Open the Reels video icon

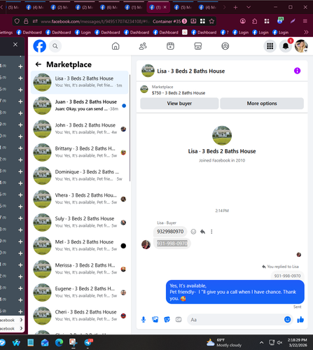170,46
